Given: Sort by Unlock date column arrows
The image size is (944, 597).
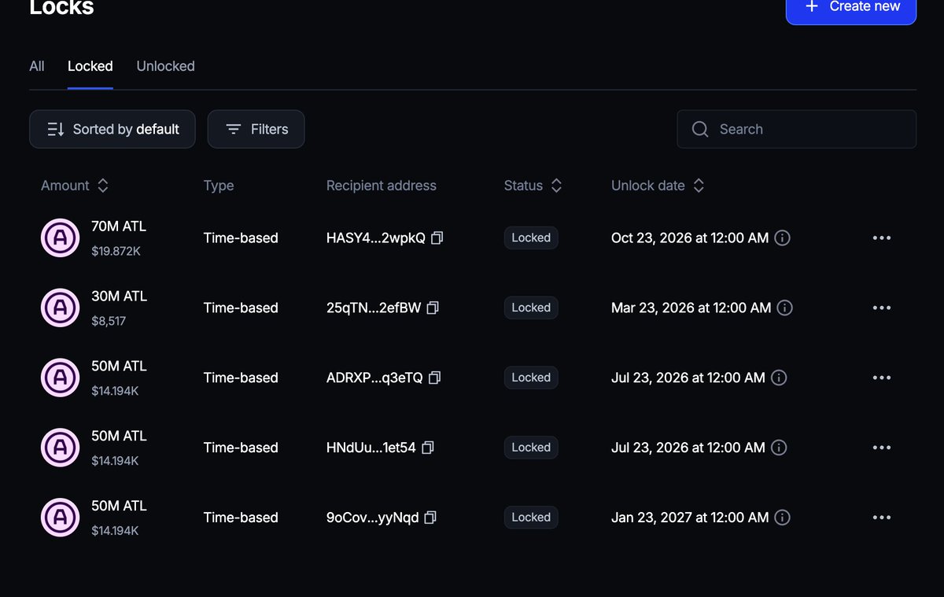Looking at the screenshot, I should click(699, 186).
